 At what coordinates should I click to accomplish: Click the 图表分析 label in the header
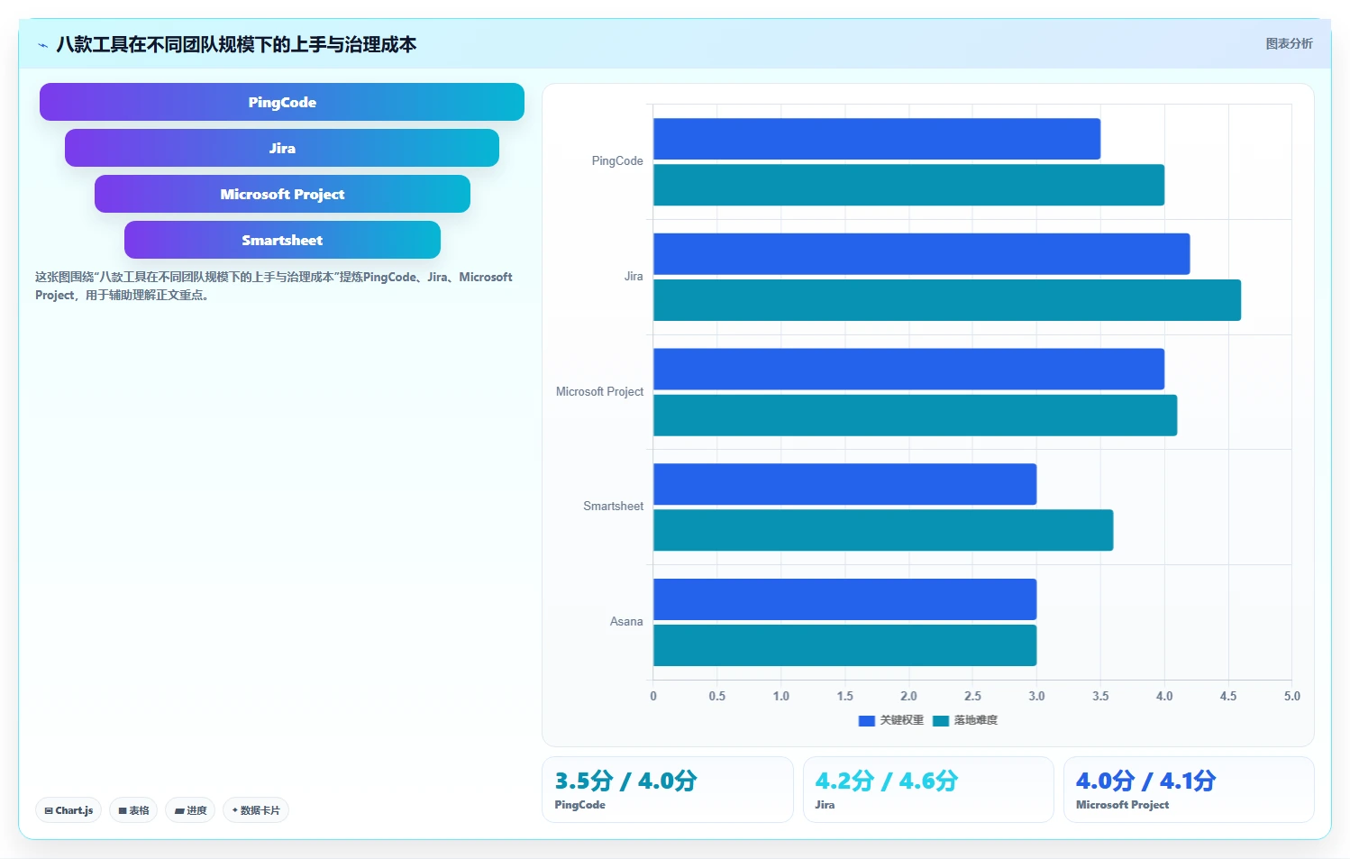click(1289, 43)
